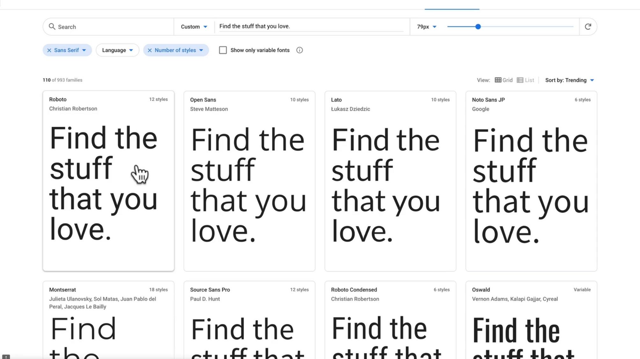640x359 pixels.
Task: Open the Sort by: Trending menu
Action: click(569, 80)
